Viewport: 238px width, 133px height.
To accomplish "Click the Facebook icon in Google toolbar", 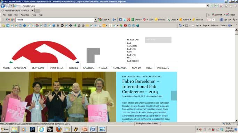I will click(x=120, y=20).
